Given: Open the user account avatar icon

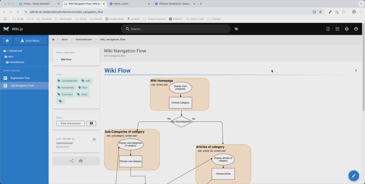Looking at the screenshot, I should pos(356,29).
